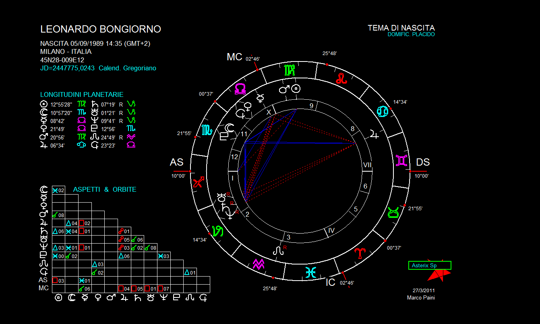Image resolution: width=540 pixels, height=324 pixels.
Task: Select the magenta Gemini sign near DS
Action: 401,161
